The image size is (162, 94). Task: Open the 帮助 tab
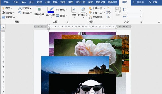91,2
